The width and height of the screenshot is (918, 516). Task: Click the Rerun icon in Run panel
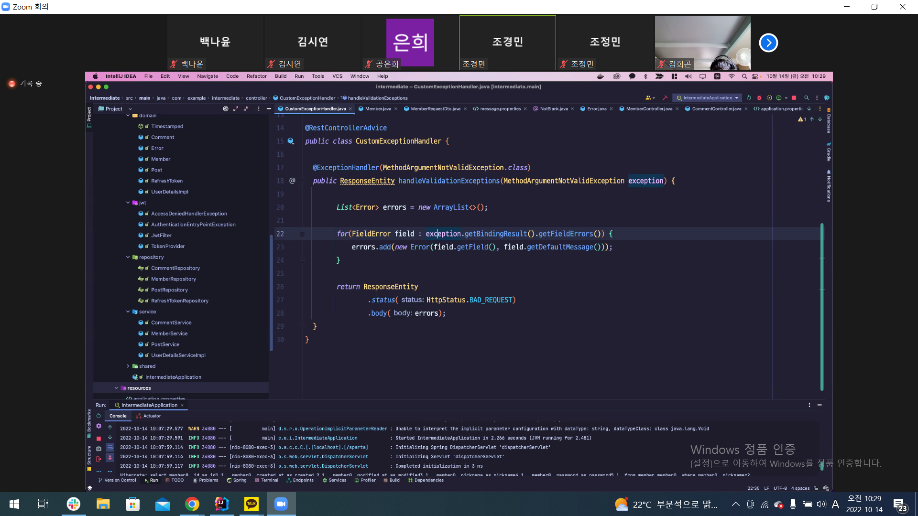point(98,416)
